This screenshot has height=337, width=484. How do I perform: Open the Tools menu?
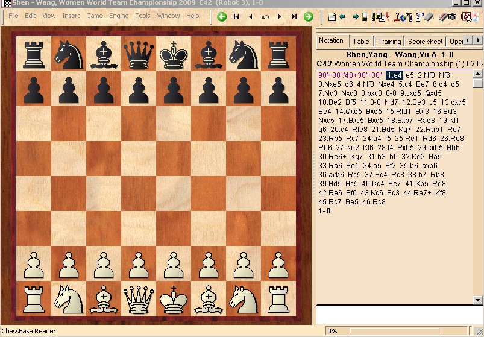143,16
